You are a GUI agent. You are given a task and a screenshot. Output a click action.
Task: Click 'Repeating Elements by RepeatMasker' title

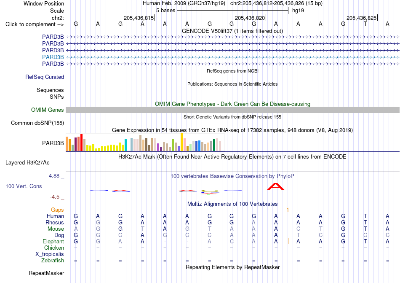coord(232,267)
